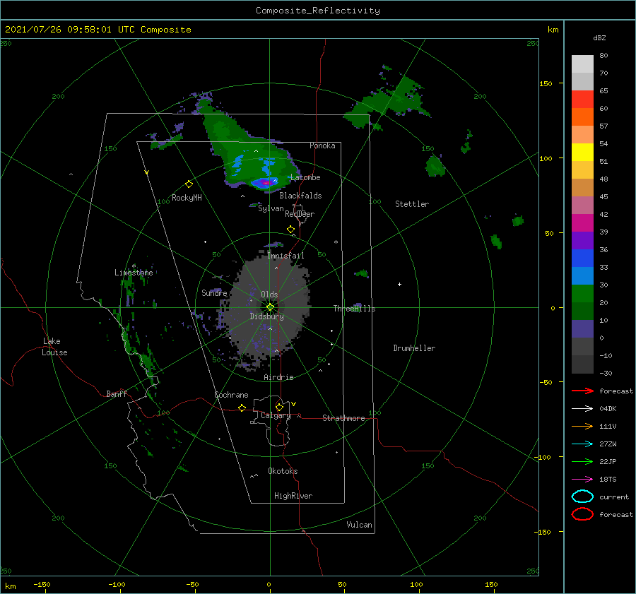636x594 pixels.
Task: Click the Drumheller label
Action: click(414, 348)
